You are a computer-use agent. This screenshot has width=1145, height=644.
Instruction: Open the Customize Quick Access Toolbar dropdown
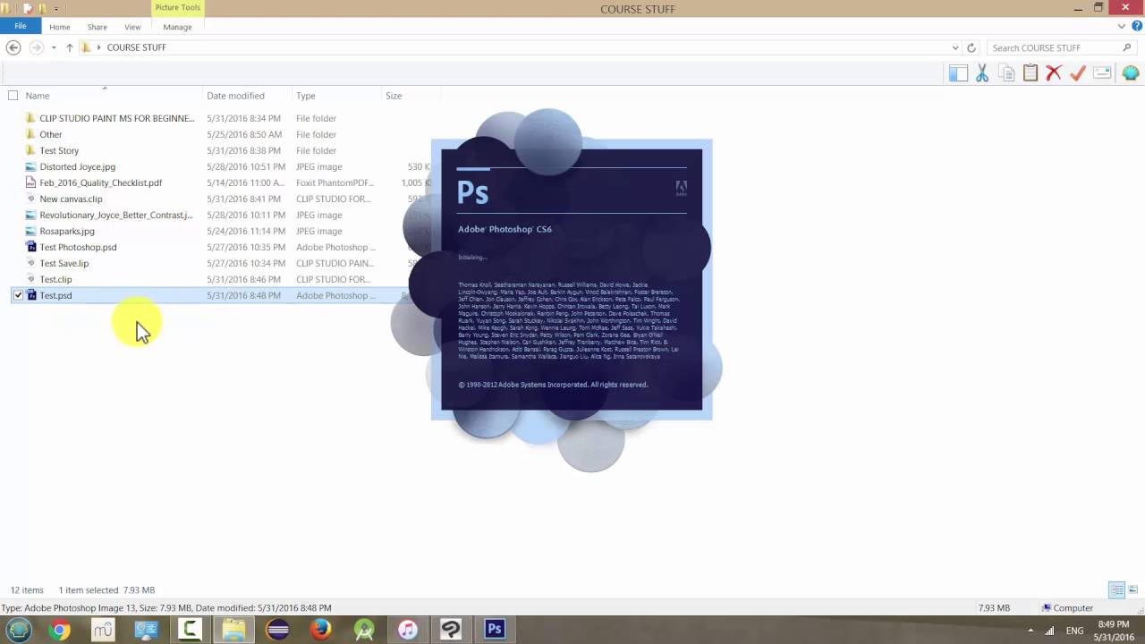click(x=55, y=9)
